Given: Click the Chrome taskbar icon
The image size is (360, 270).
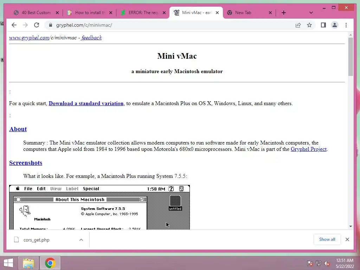Looking at the screenshot, I should click(x=50, y=263).
